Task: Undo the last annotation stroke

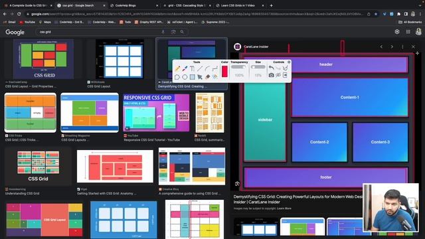Action: pos(271,68)
